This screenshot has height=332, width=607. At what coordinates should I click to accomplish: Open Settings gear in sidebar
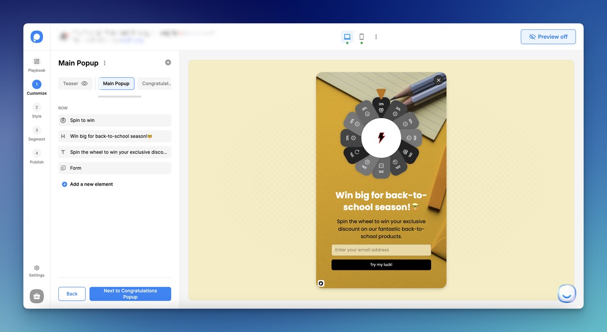[37, 271]
